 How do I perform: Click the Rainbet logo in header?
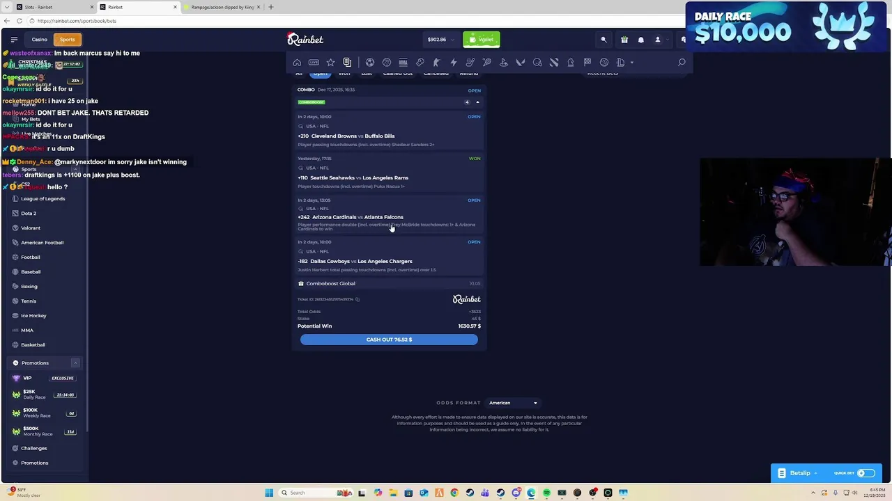[x=305, y=40]
